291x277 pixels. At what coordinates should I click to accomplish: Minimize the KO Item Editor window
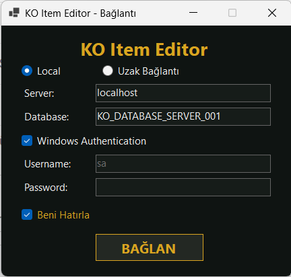(193, 13)
